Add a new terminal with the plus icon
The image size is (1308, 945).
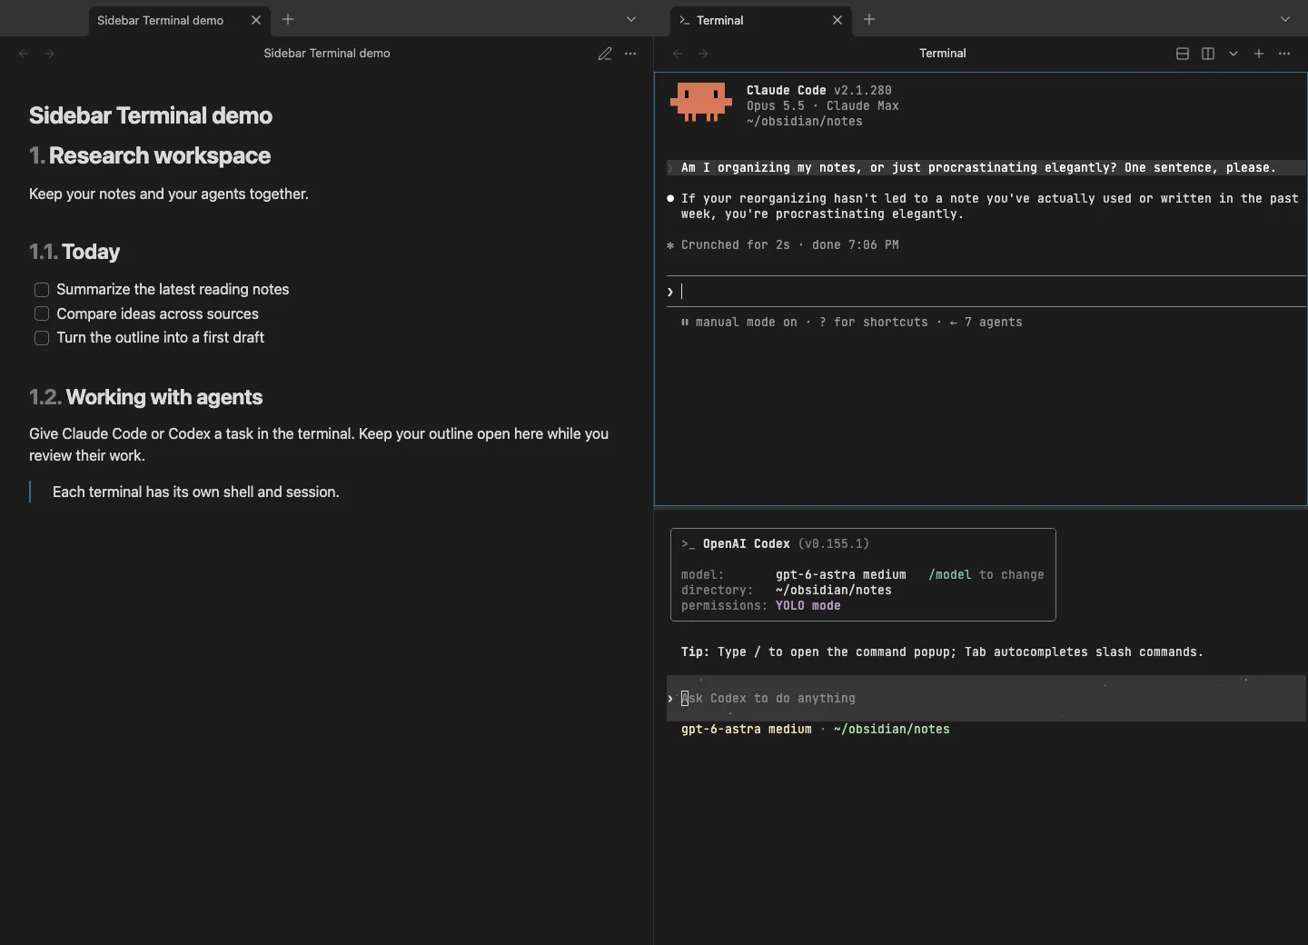[1259, 54]
